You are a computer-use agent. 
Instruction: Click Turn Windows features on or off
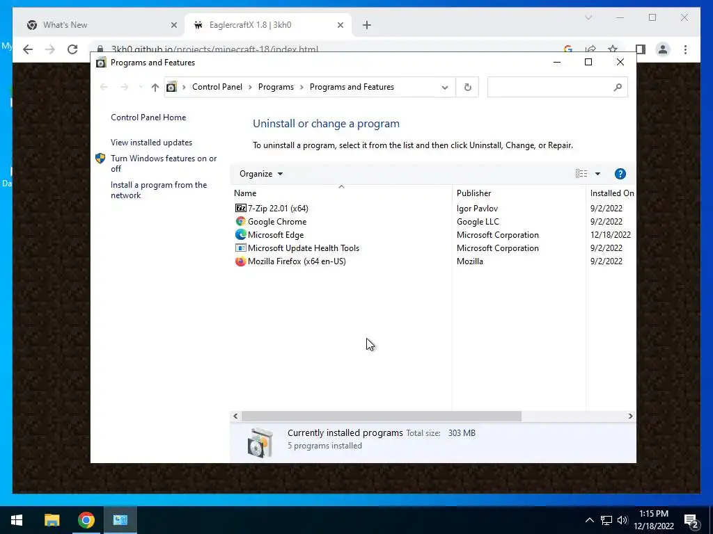[164, 163]
